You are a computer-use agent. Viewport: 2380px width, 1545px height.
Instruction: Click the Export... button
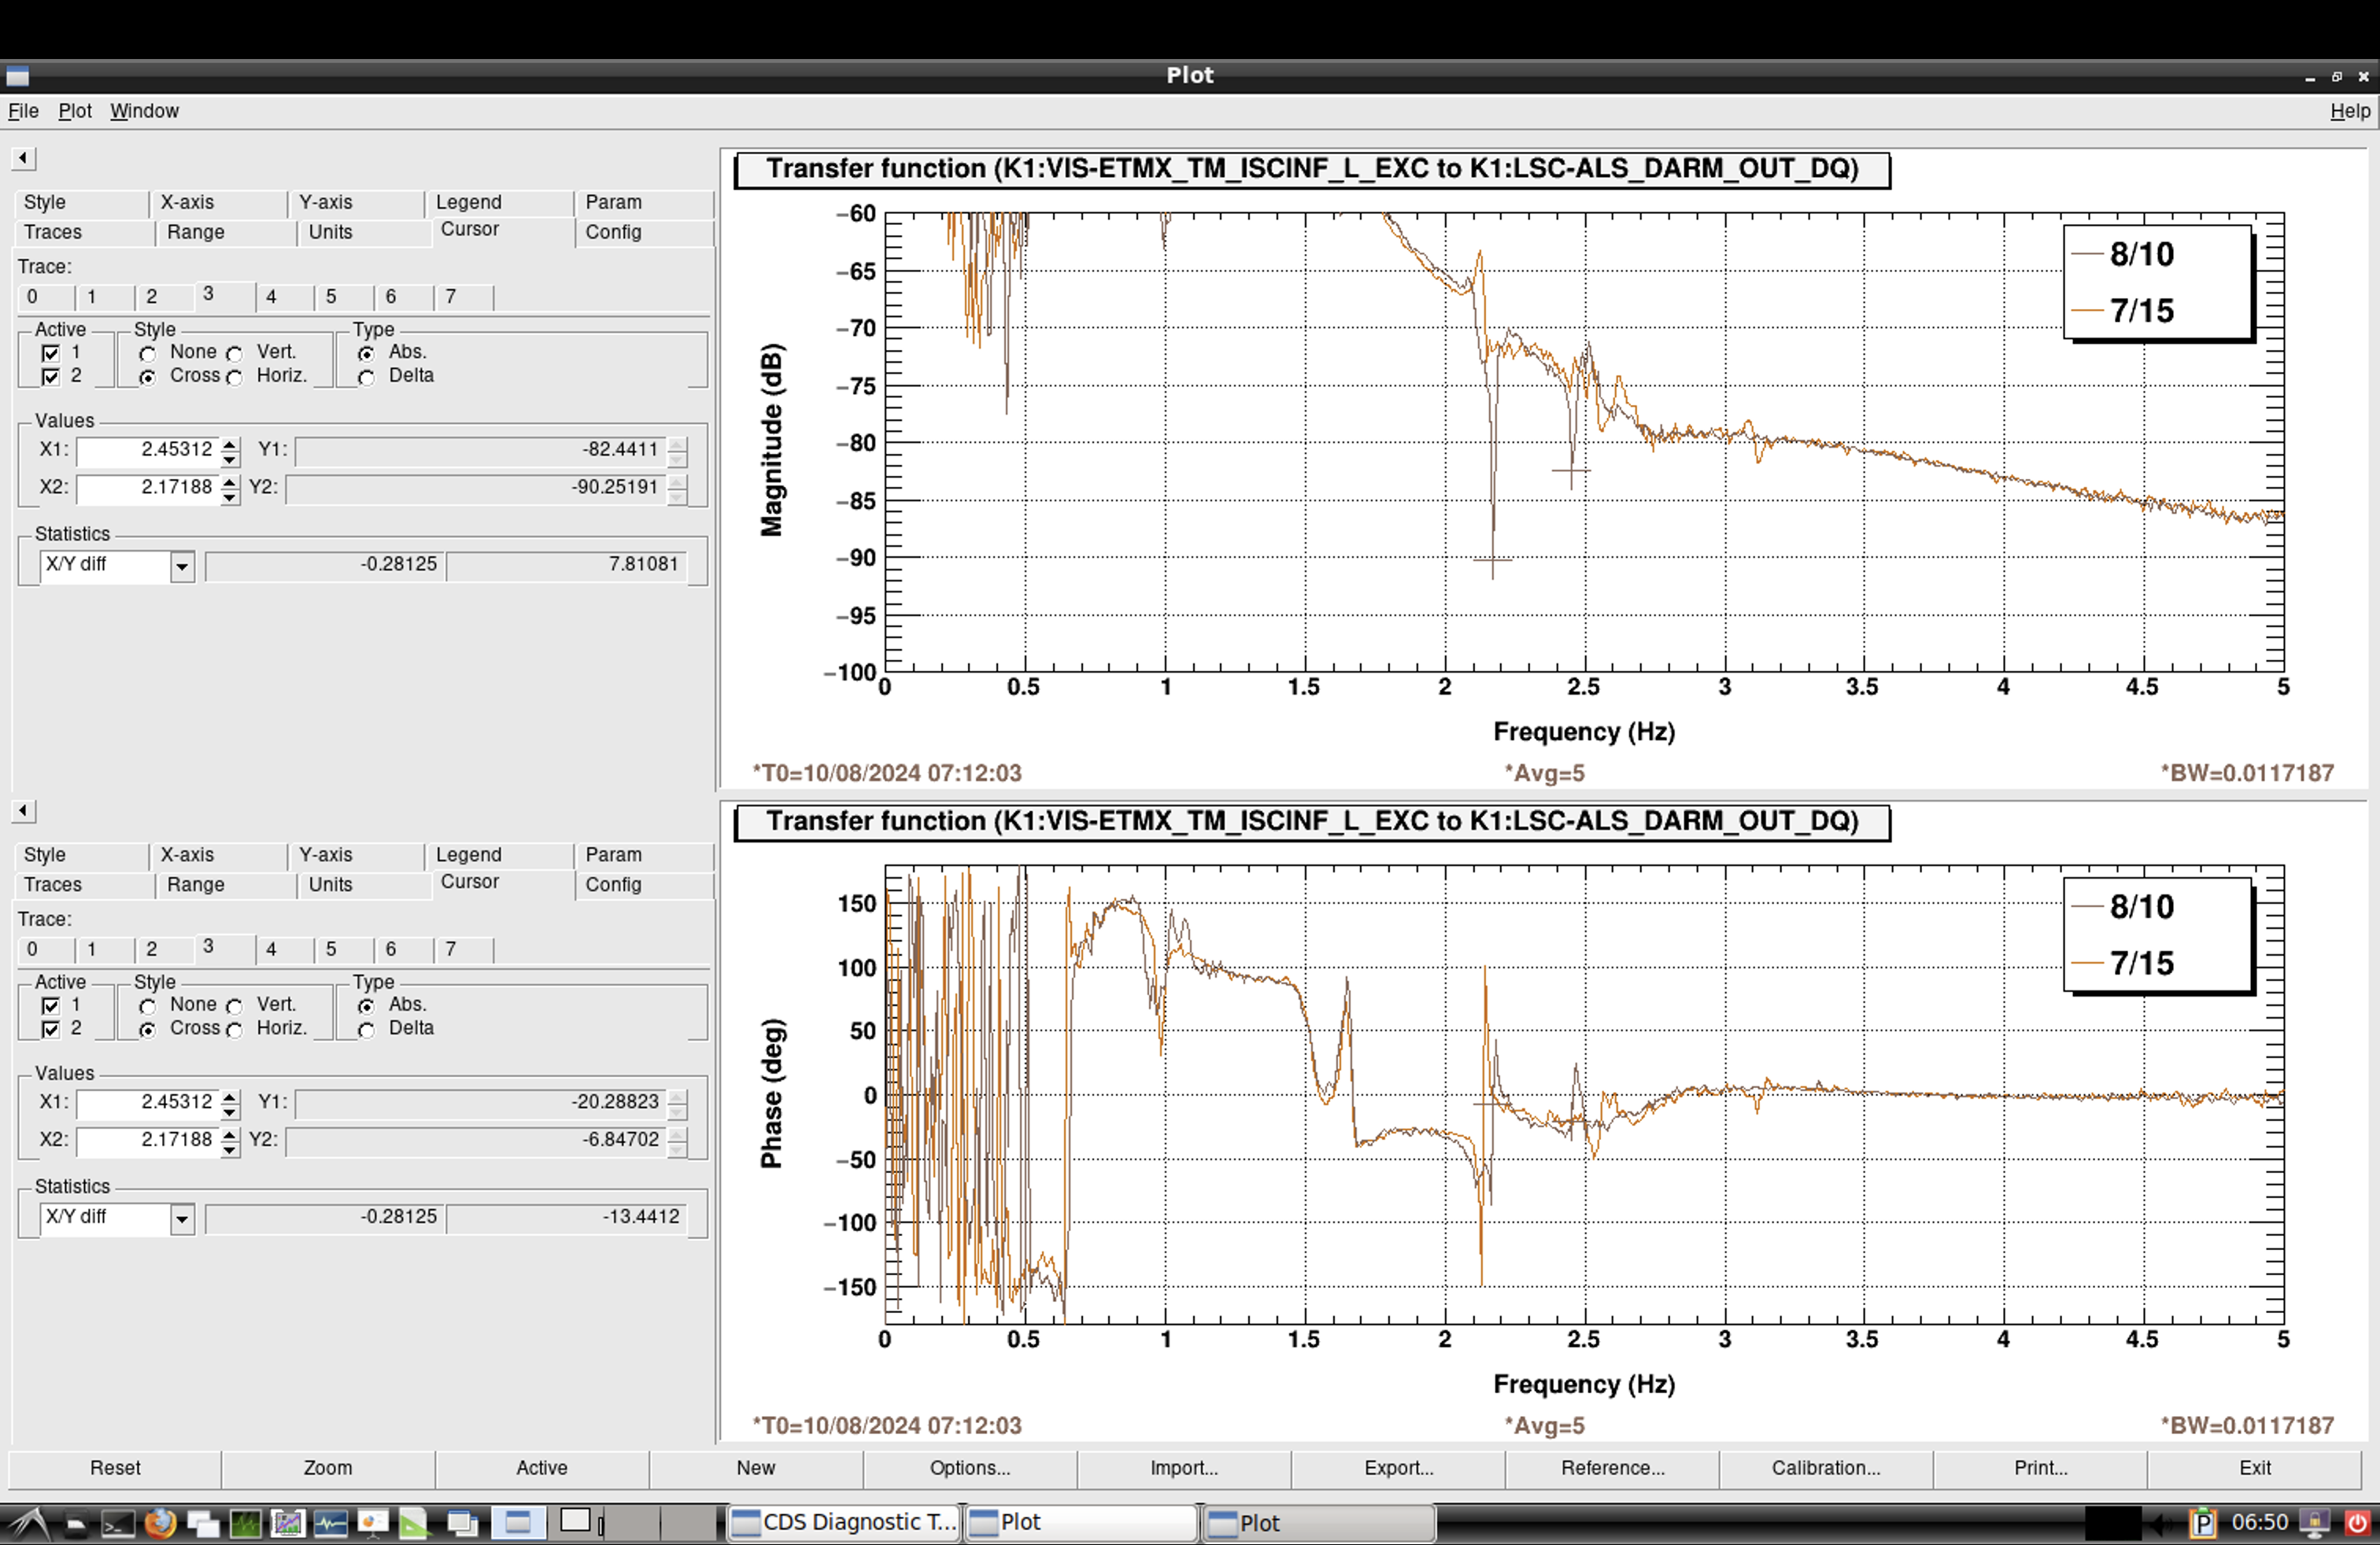1398,1467
